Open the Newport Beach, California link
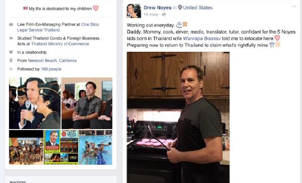Image resolution: width=302 pixels, height=183 pixels. coord(52,61)
